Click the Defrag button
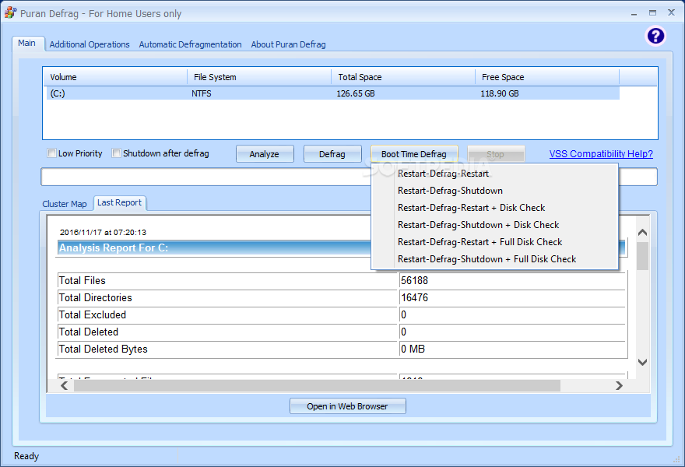 click(x=332, y=154)
